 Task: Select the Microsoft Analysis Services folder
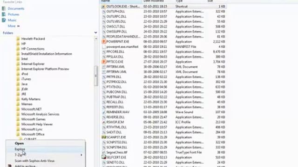tap(41, 114)
